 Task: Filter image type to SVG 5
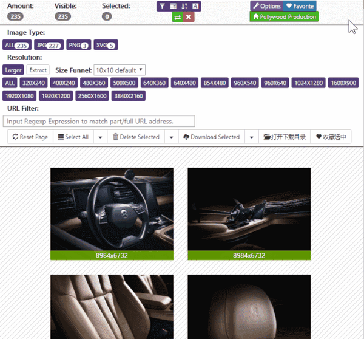tap(106, 45)
